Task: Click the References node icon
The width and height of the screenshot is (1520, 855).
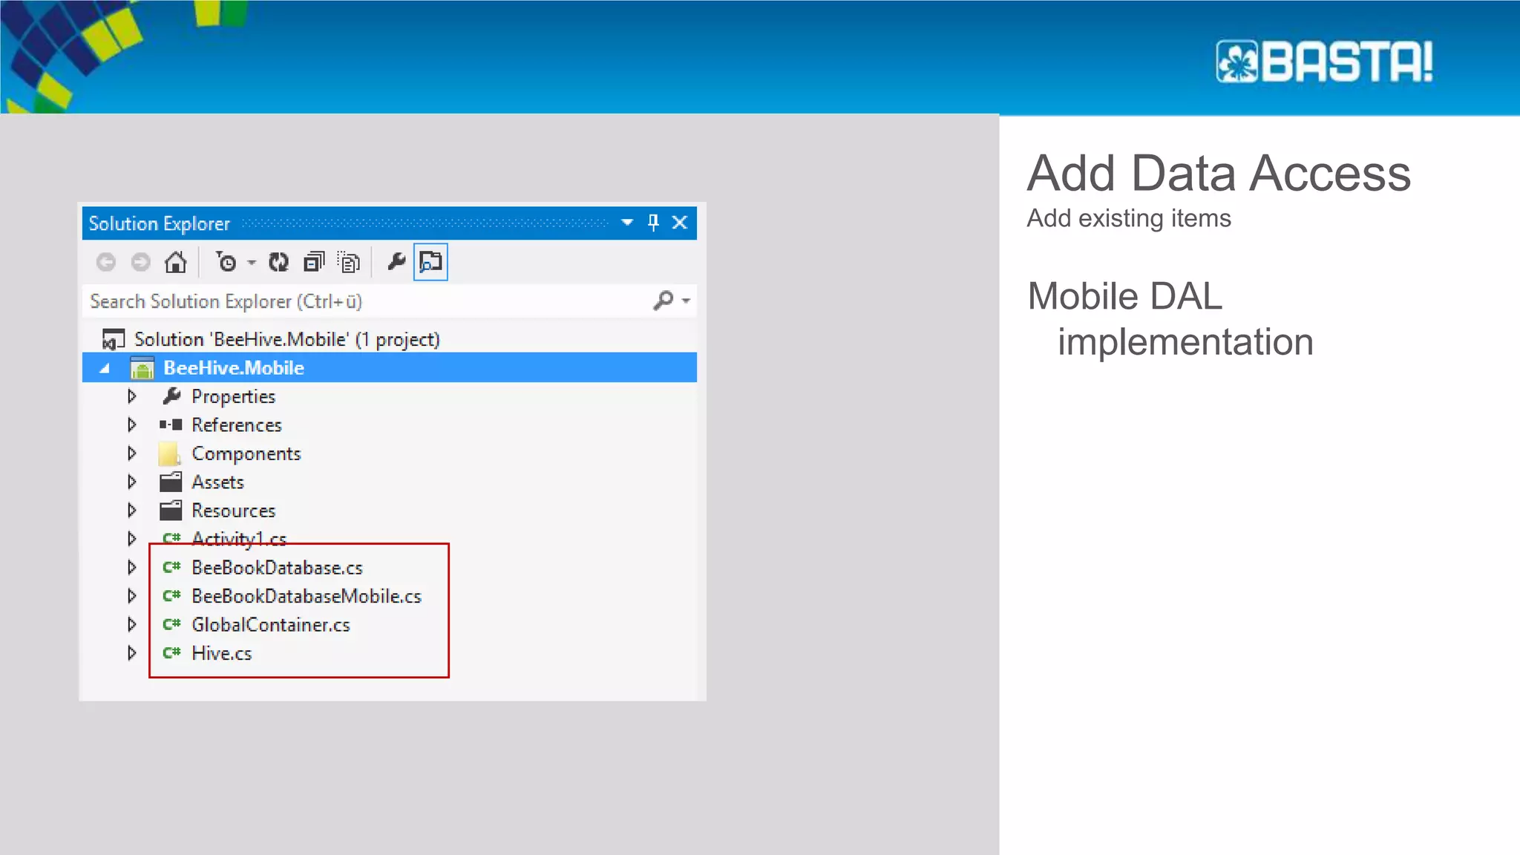Action: (x=171, y=425)
